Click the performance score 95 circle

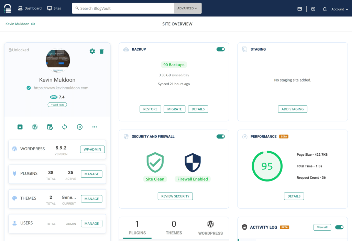point(267,166)
